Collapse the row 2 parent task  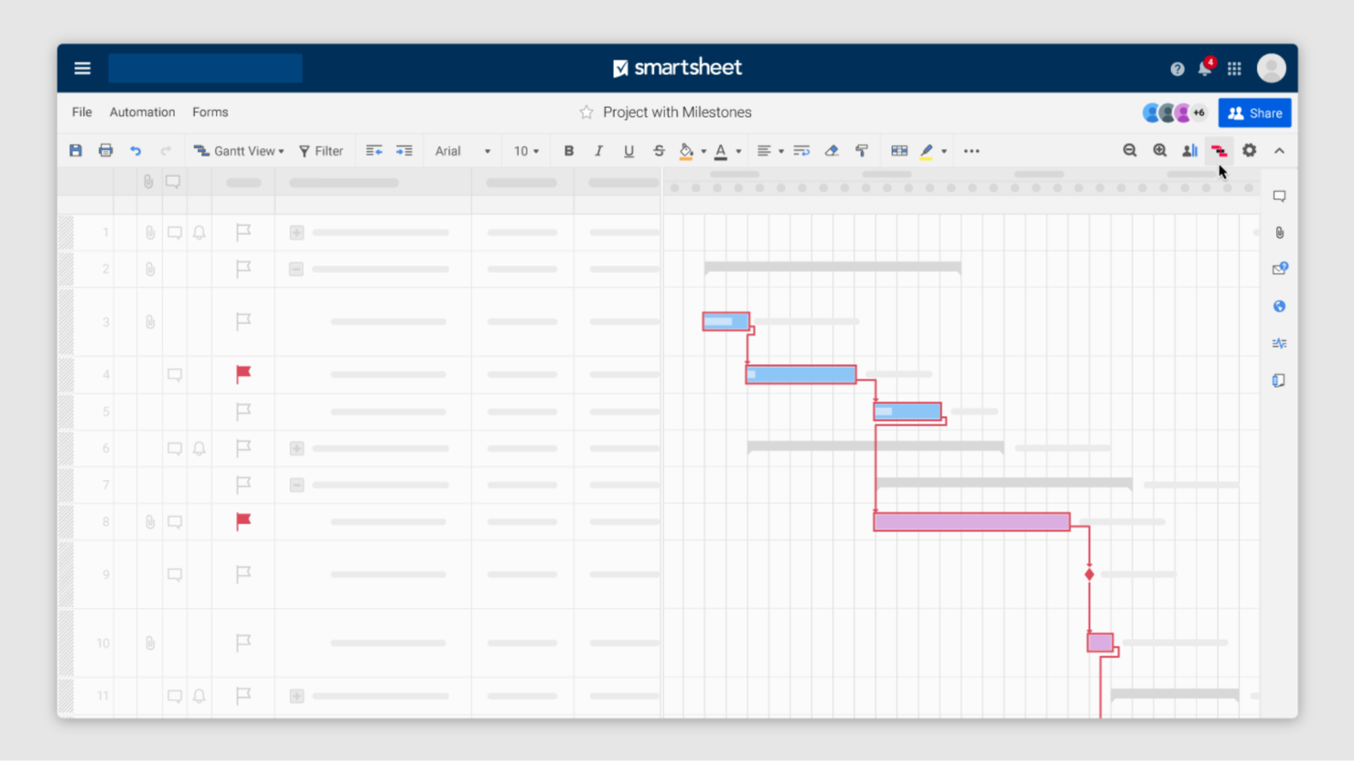(x=296, y=269)
